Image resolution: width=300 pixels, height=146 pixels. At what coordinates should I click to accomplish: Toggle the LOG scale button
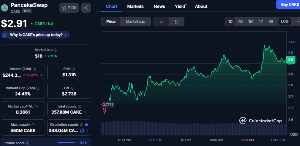click(x=285, y=22)
